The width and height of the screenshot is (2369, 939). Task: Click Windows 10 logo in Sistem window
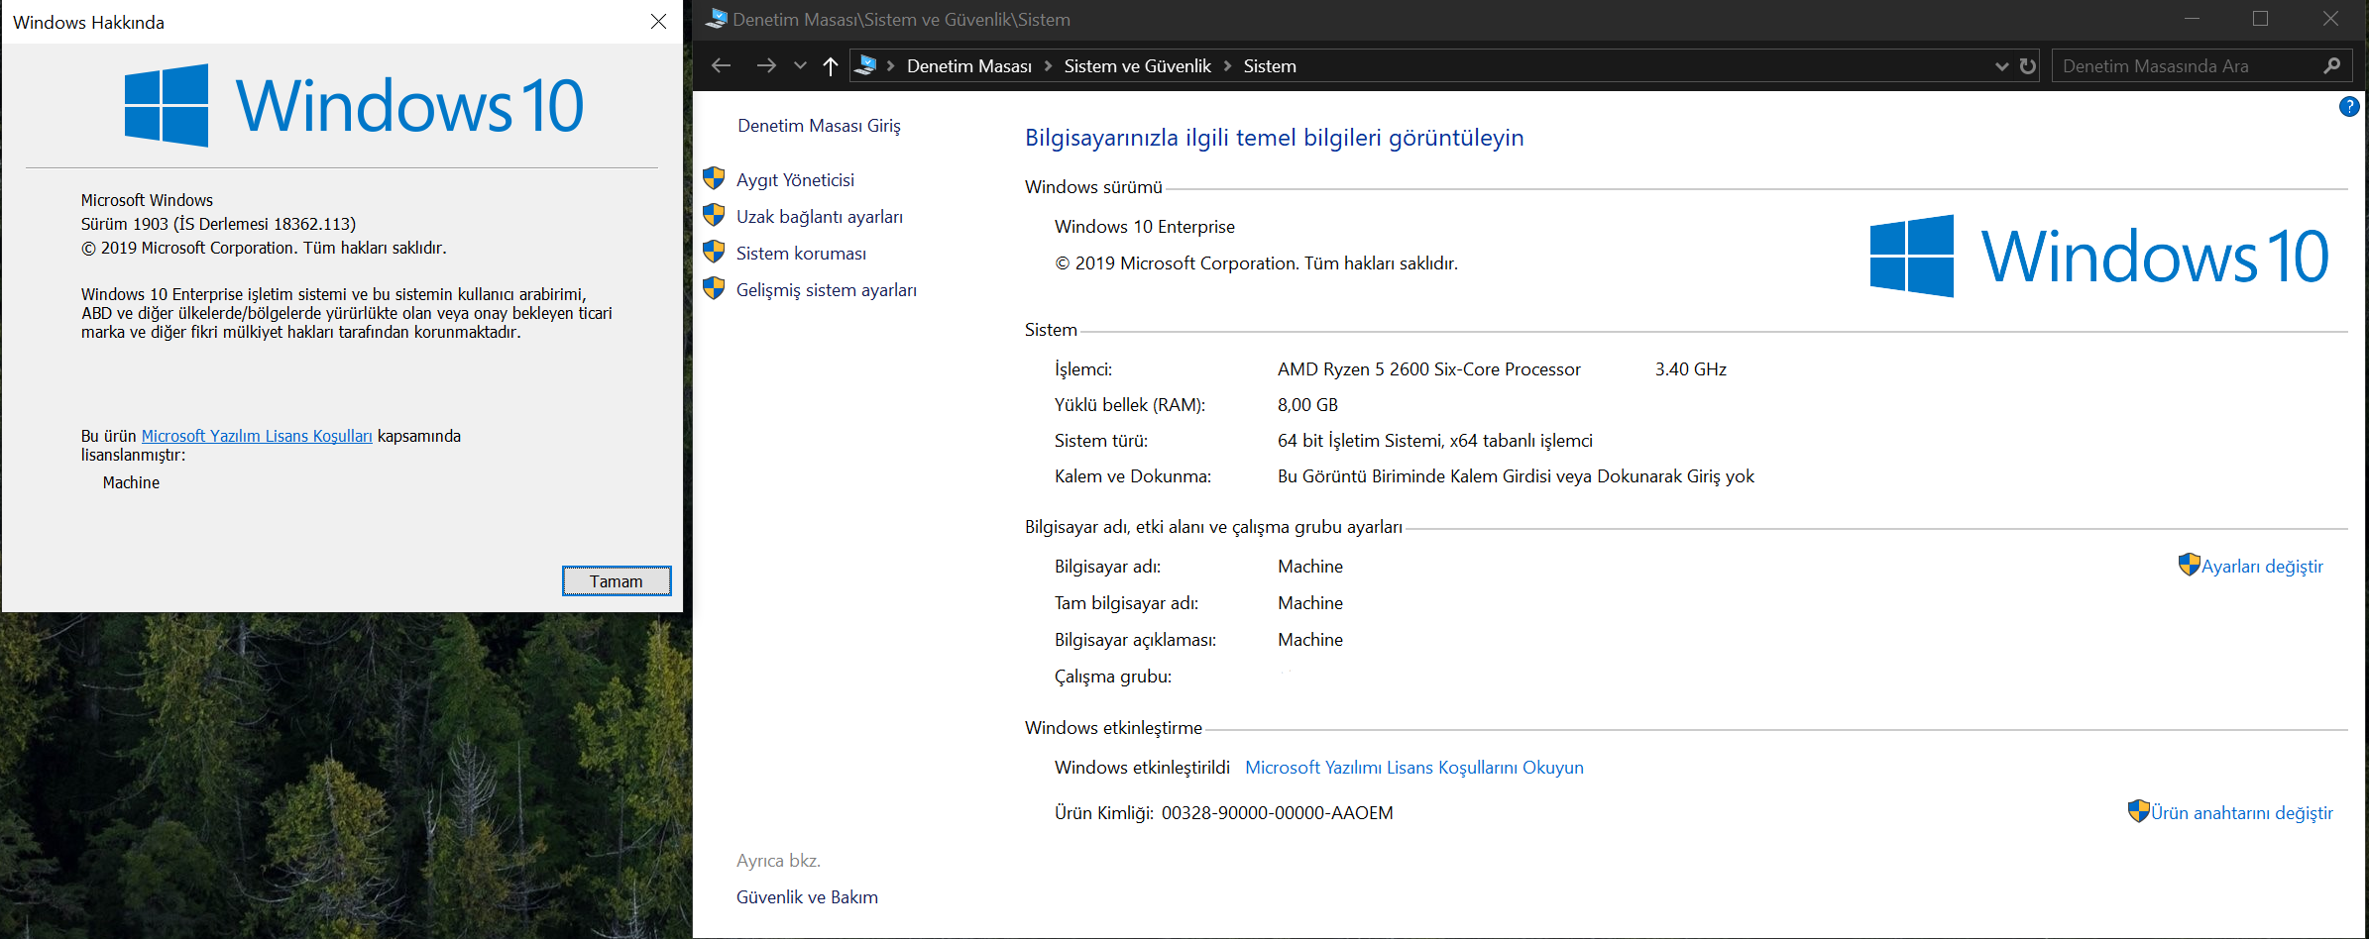click(x=2098, y=257)
